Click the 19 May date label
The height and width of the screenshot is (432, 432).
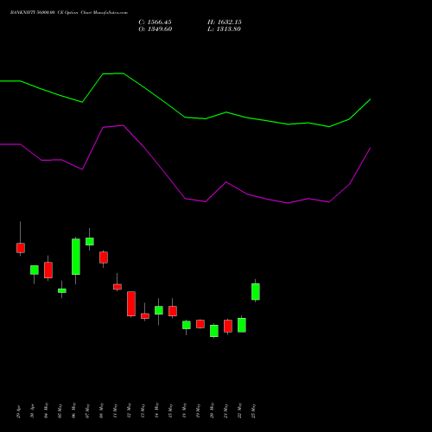(198, 410)
